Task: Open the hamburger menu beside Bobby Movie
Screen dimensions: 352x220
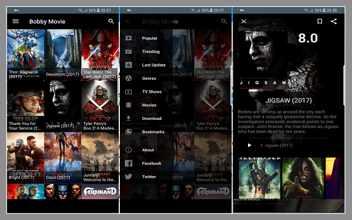Action: [x=15, y=21]
